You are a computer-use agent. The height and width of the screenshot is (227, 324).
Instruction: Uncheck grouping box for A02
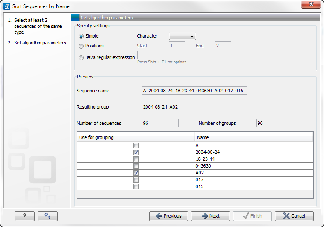tap(136, 173)
